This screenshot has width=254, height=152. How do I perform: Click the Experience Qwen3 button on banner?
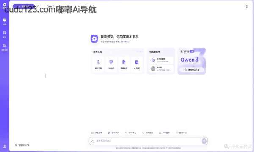(x=192, y=70)
